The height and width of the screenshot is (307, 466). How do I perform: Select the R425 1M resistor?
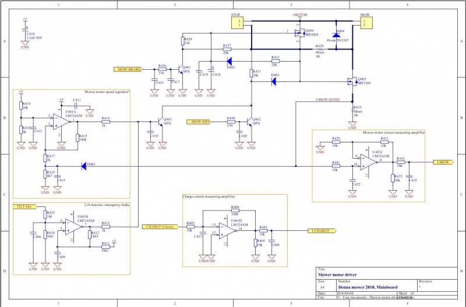[x=45, y=215]
